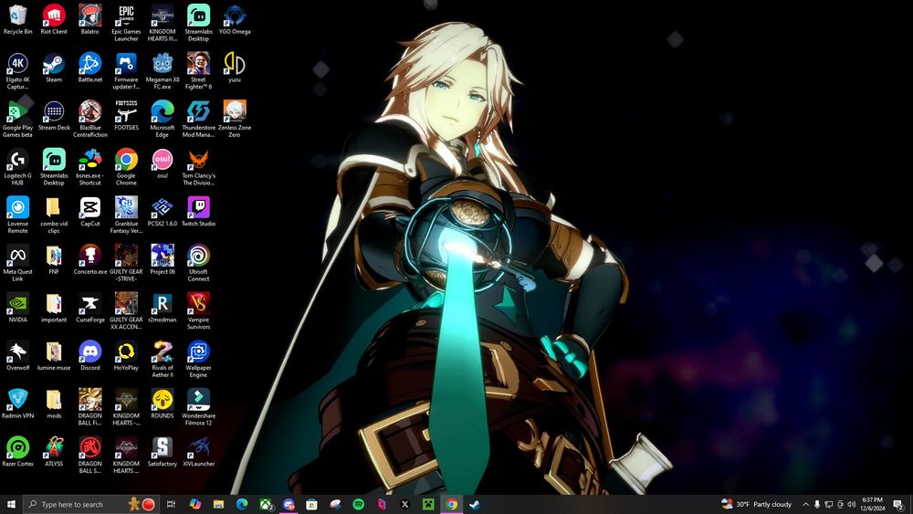Screen dimensions: 913x514
Task: Select the 'combo vid clips' folder
Action: 54,215
